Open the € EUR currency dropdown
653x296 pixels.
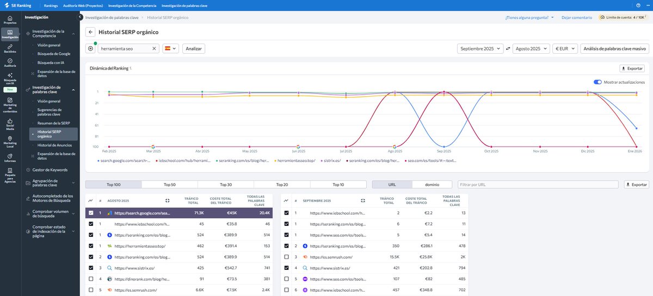pos(565,48)
